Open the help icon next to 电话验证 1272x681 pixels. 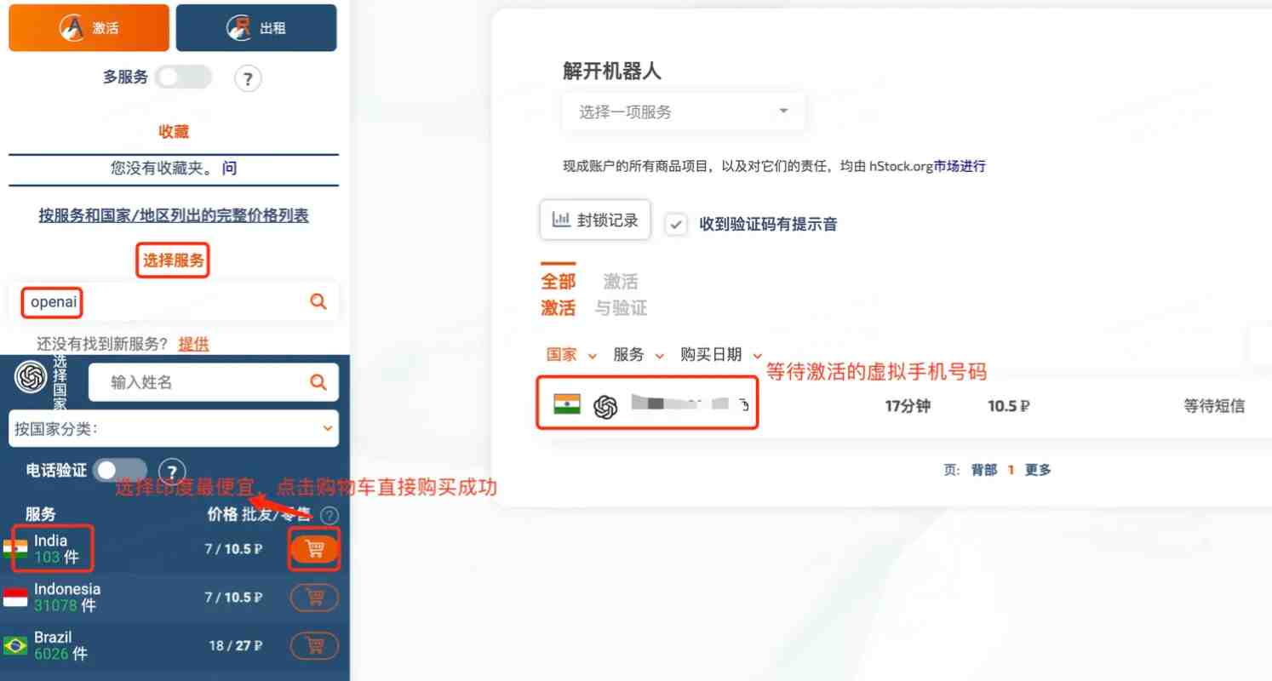tap(174, 470)
